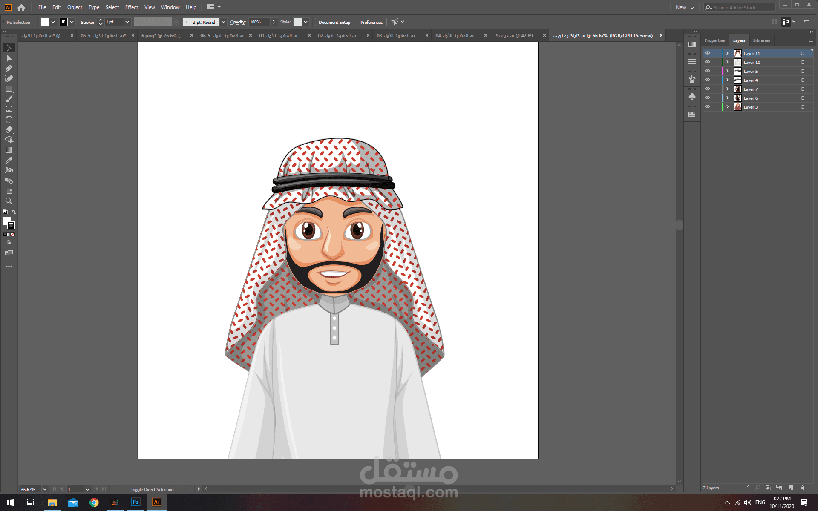Open the Zoom tool
818x511 pixels.
point(9,200)
